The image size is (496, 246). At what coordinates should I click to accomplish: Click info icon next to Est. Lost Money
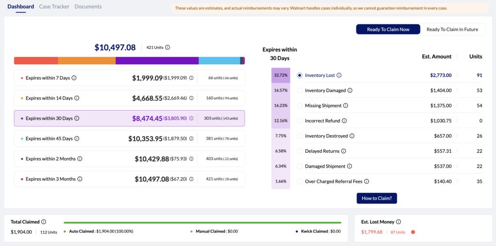(398, 222)
